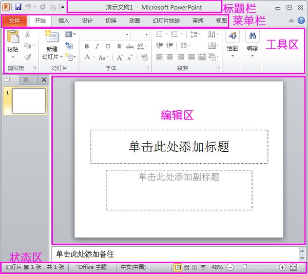Increase list indent level
This screenshot has height=274, width=308.
170,46
